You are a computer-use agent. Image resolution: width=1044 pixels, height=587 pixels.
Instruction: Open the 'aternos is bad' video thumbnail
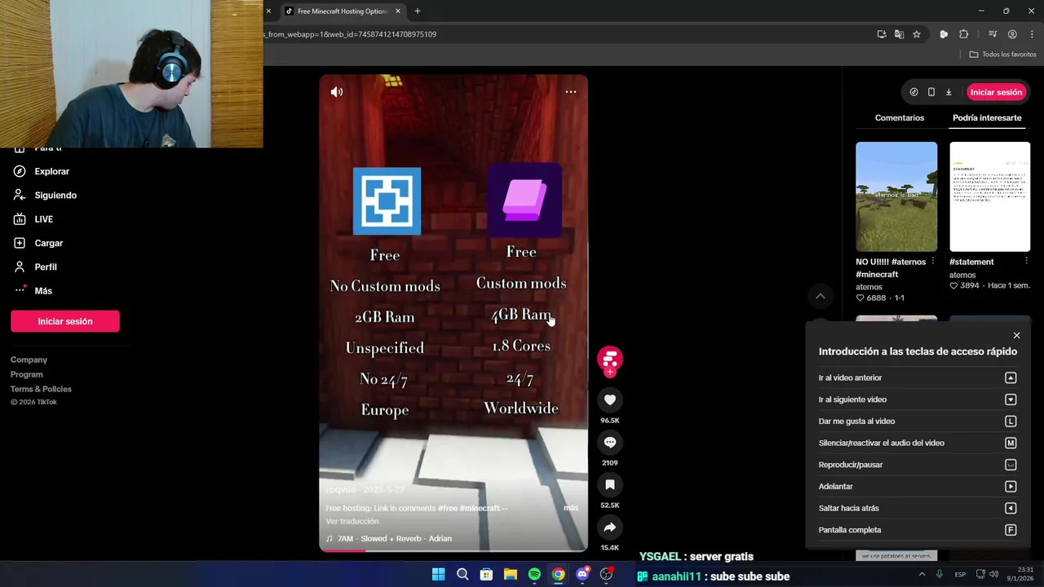click(x=896, y=196)
